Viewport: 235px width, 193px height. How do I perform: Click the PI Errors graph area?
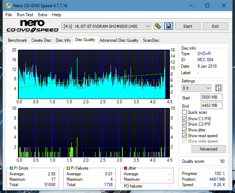pos(94,75)
